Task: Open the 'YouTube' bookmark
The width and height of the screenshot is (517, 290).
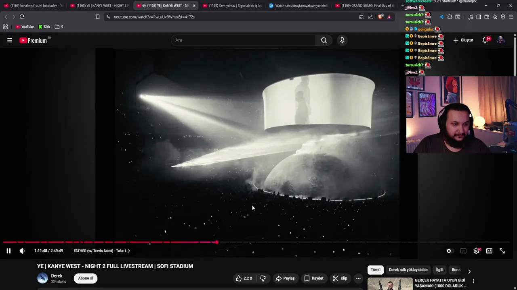Action: [x=25, y=27]
